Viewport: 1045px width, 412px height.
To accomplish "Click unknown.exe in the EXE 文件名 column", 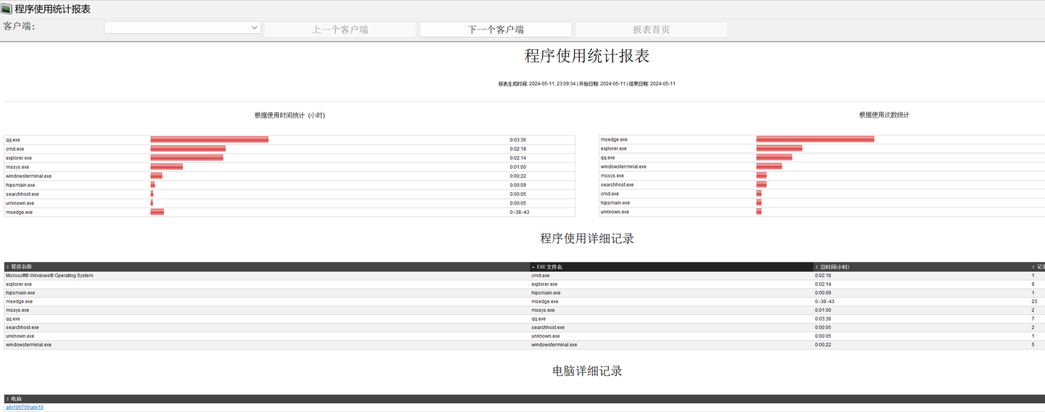I will coord(546,337).
